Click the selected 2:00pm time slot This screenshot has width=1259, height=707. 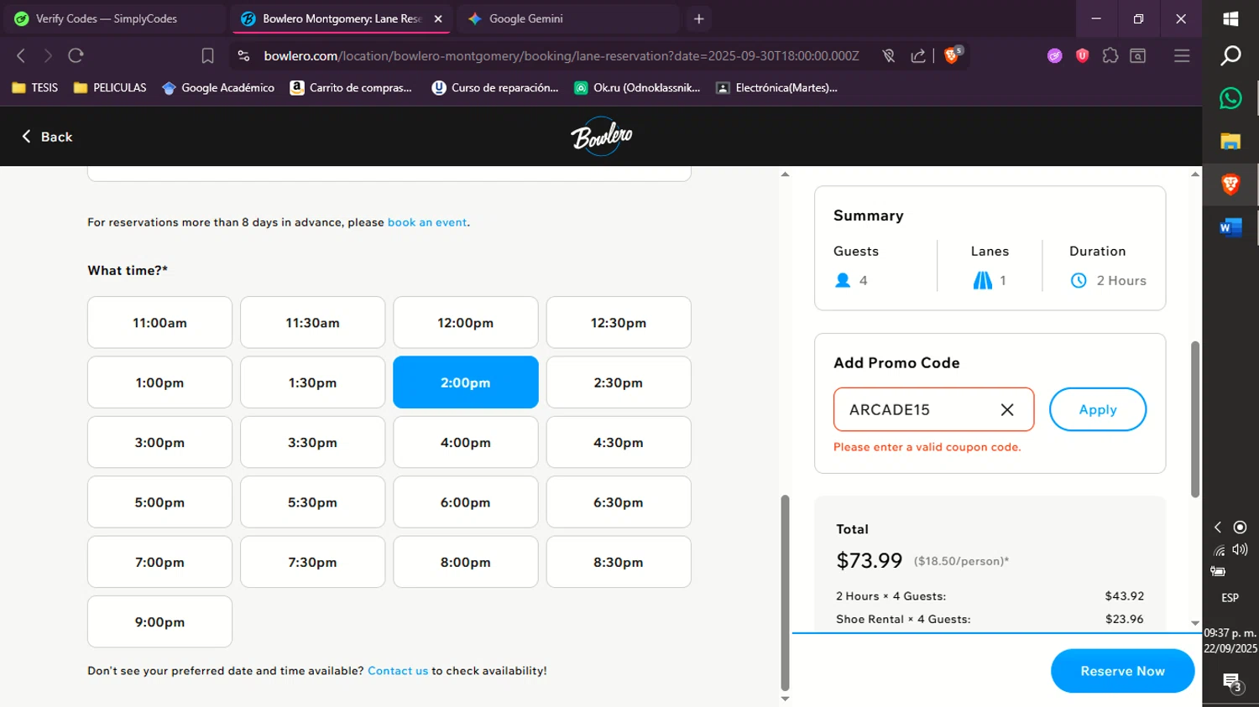[466, 382]
